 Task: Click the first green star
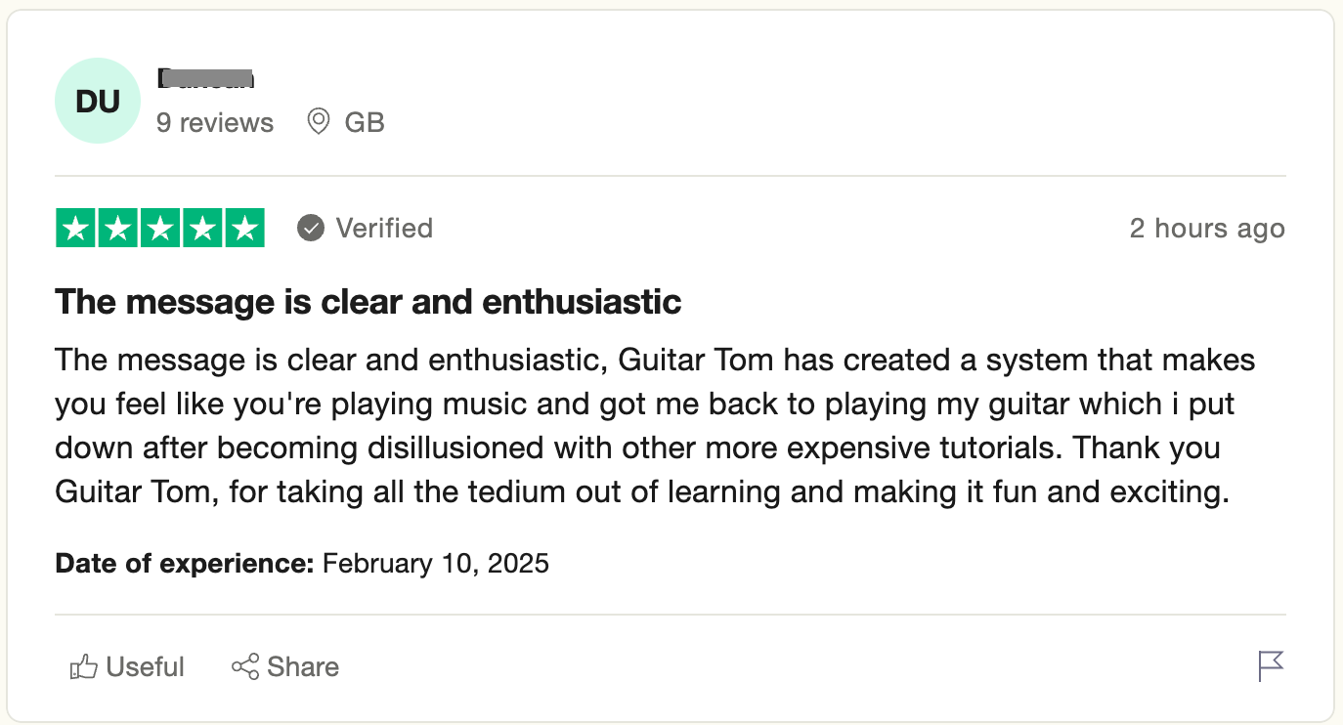(76, 229)
